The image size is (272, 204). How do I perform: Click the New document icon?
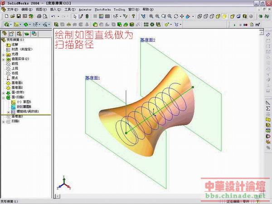(x=6, y=16)
